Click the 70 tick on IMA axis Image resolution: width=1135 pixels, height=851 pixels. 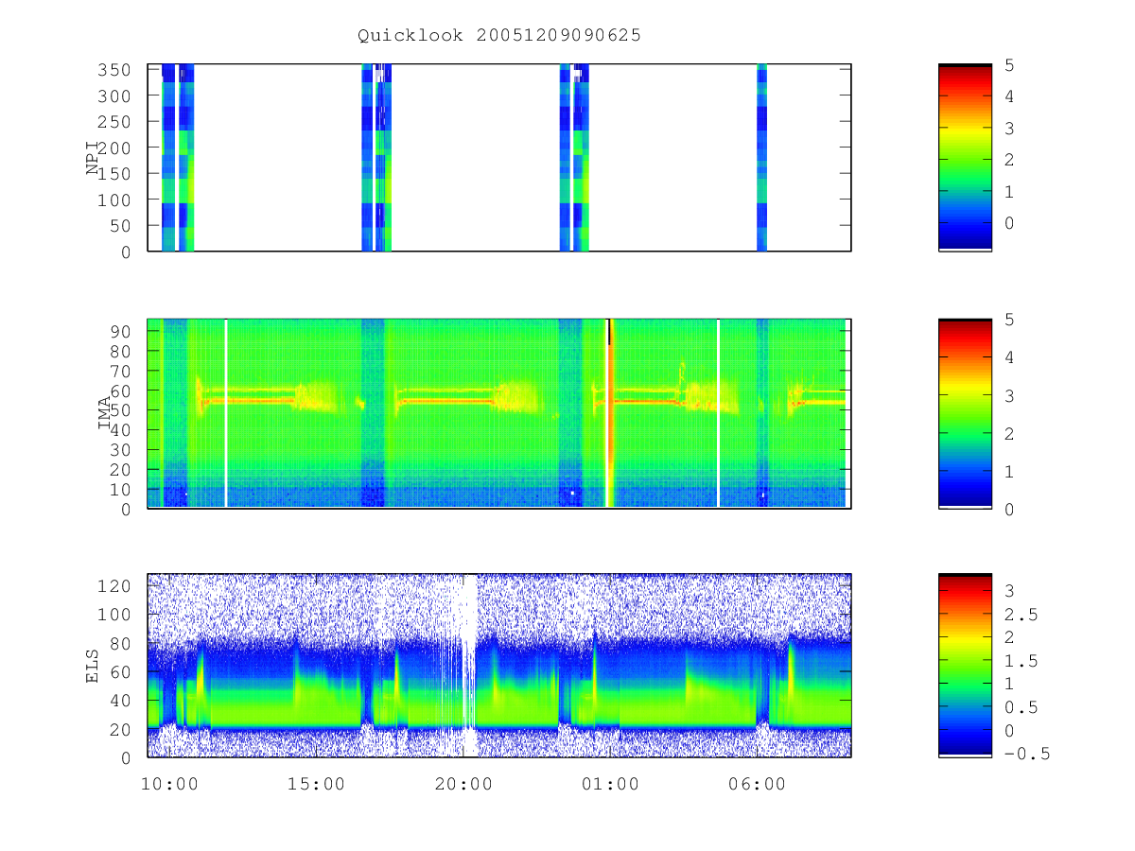(x=123, y=372)
